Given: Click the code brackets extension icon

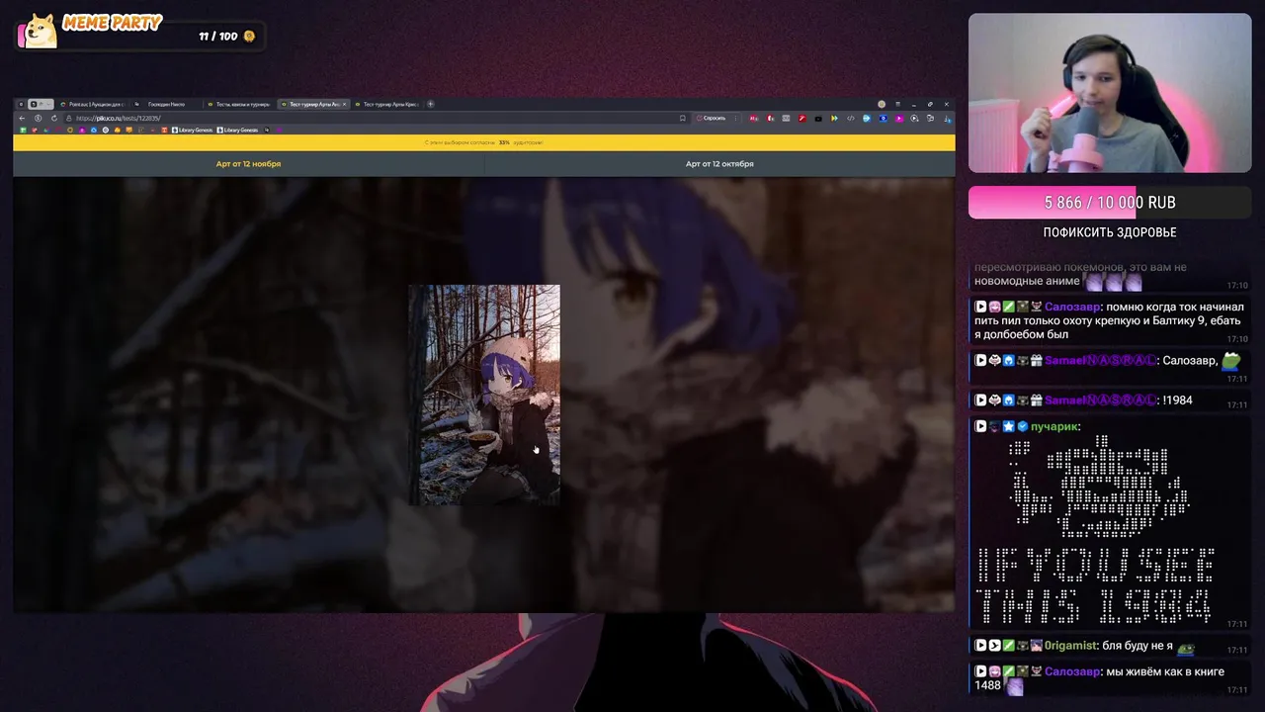Looking at the screenshot, I should tap(851, 119).
